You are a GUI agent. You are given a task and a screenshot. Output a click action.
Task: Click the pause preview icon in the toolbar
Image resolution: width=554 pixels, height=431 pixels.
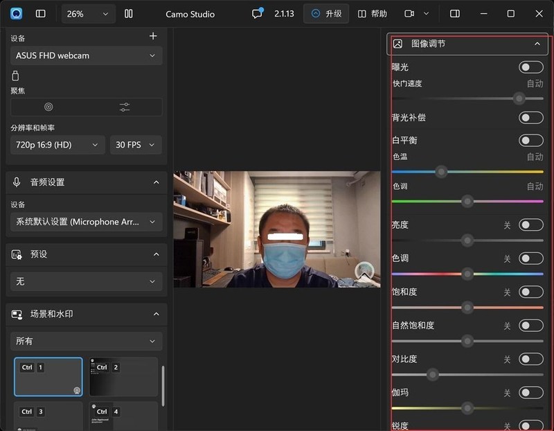coord(129,13)
